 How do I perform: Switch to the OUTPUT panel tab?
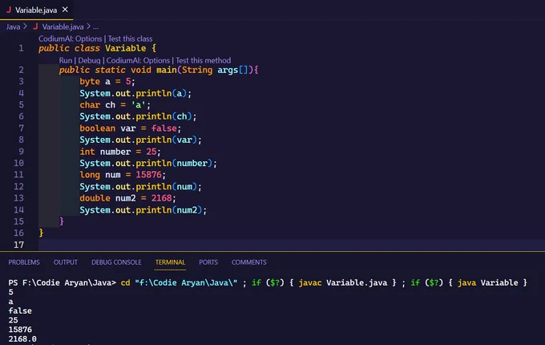(x=66, y=262)
